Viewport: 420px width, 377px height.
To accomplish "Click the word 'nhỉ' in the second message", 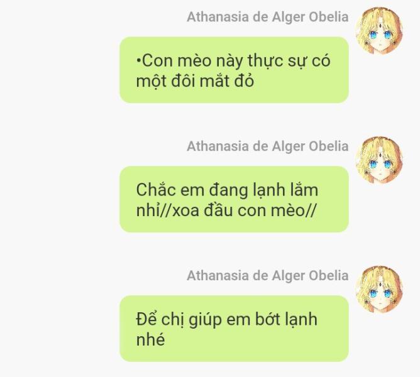I will [148, 210].
